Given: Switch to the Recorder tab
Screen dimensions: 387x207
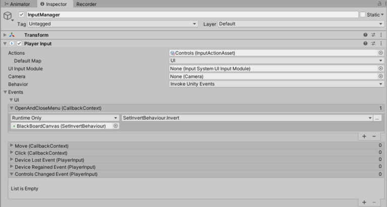Looking at the screenshot, I should pos(86,4).
